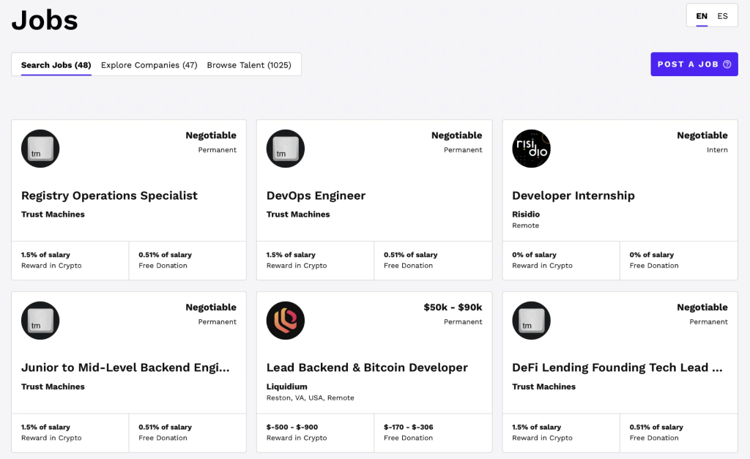This screenshot has width=750, height=459.
Task: Click Permanent label on Liquidium card
Action: (463, 322)
